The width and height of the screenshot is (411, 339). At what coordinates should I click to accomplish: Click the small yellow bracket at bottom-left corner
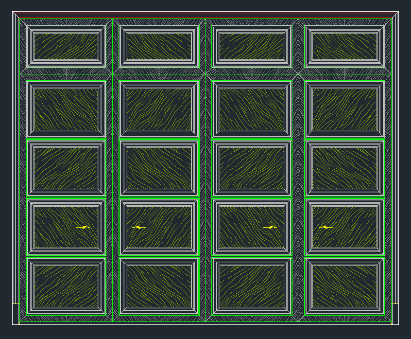15,304
